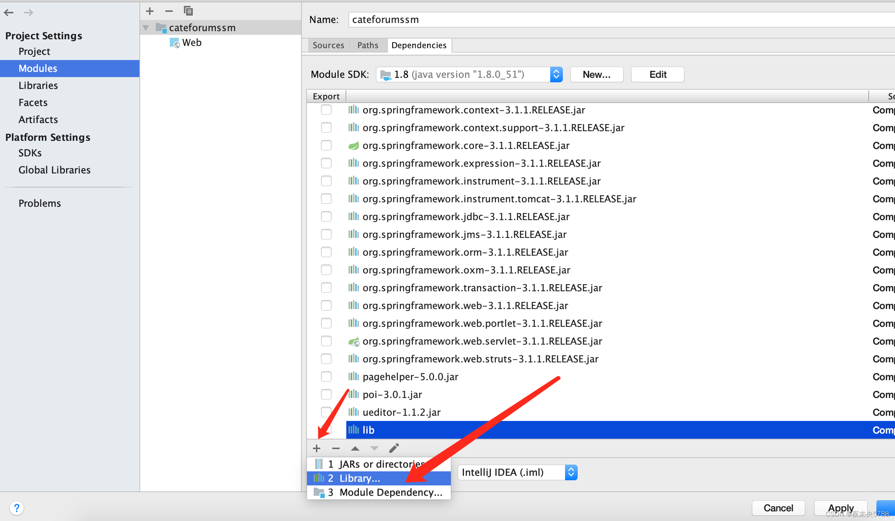Click the copy module icon

(x=188, y=11)
